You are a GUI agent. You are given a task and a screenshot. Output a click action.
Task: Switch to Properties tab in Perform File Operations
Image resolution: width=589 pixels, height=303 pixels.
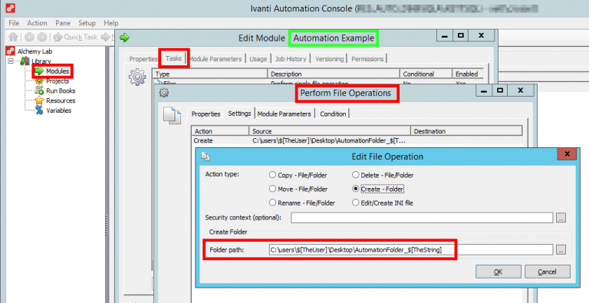[206, 114]
